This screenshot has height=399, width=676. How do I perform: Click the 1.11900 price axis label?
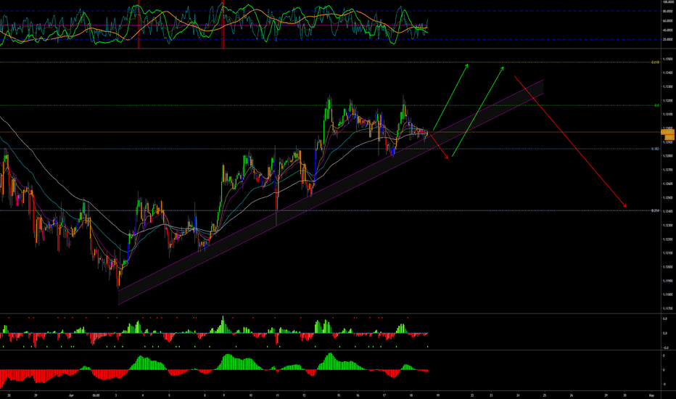(668, 281)
